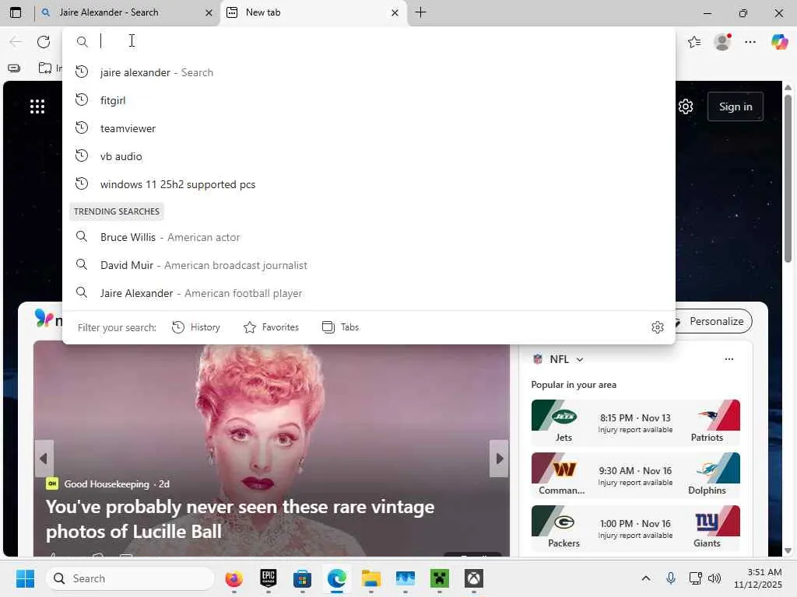Switch to Jaire Alexander - Search tab

[127, 12]
